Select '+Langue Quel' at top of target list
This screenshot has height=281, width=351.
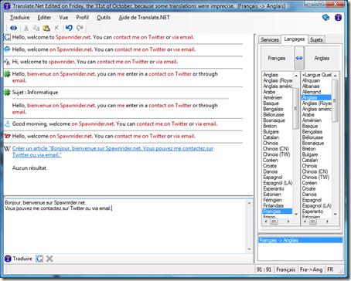click(x=317, y=75)
